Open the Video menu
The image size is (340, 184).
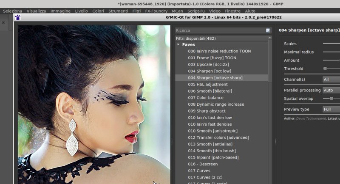pos(215,11)
